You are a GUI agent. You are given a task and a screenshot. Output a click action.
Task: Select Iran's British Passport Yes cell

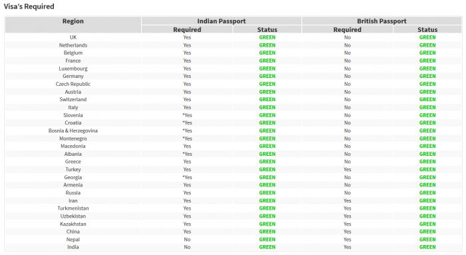(347, 200)
